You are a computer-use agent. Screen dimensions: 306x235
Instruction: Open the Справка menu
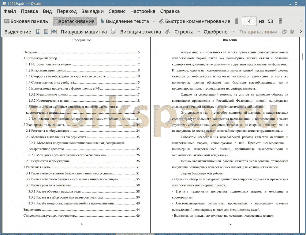170,11
